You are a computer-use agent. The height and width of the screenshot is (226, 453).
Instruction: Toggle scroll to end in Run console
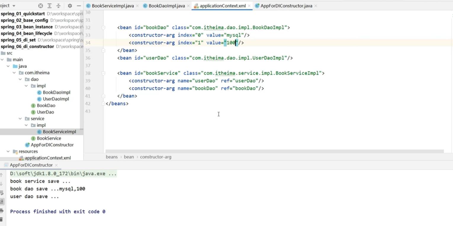pyautogui.click(x=1, y=201)
